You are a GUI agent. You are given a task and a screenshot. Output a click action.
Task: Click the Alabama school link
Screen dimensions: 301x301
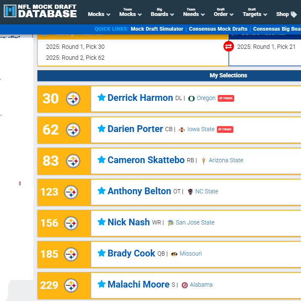click(x=201, y=285)
